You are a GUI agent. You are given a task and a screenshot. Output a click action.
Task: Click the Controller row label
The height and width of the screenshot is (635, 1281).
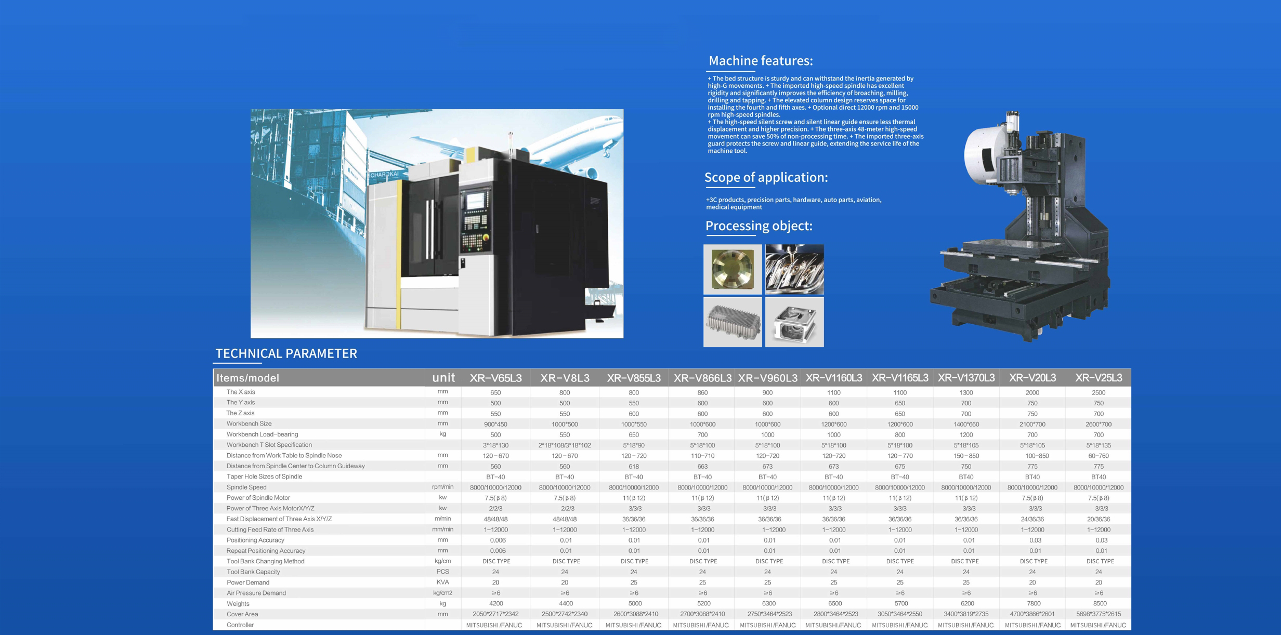tap(240, 625)
